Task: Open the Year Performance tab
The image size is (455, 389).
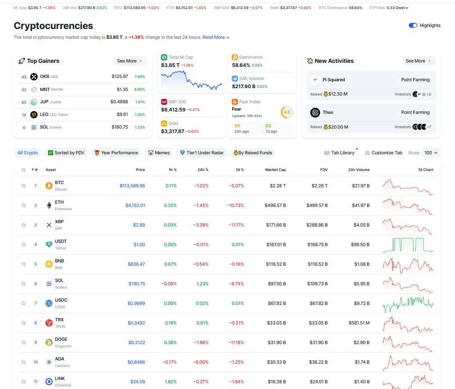Action: [116, 153]
